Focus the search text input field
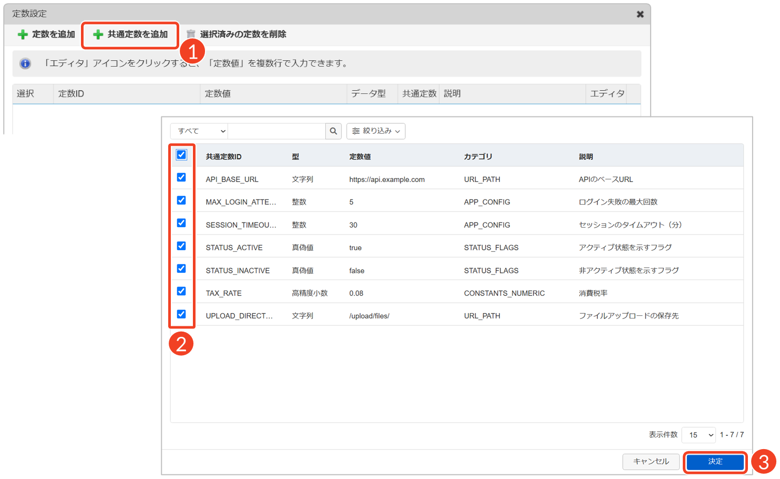780x479 pixels. click(276, 131)
